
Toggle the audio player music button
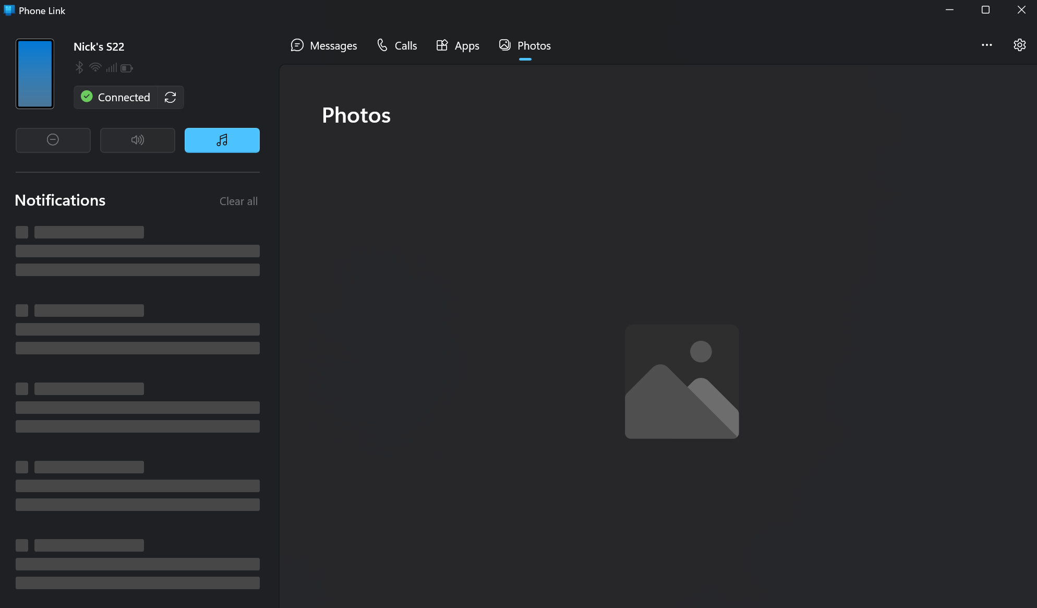222,140
